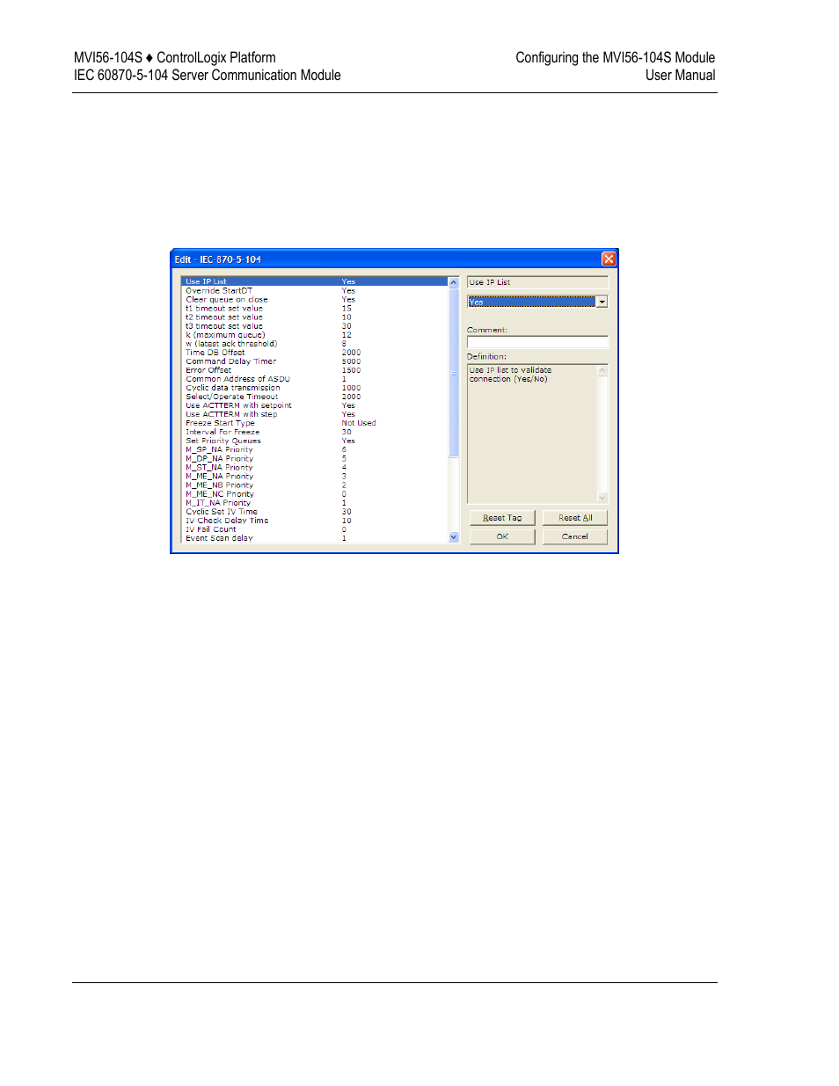Click Definition box scroll down arrow
Image resolution: width=839 pixels, height=1086 pixels.
(602, 497)
